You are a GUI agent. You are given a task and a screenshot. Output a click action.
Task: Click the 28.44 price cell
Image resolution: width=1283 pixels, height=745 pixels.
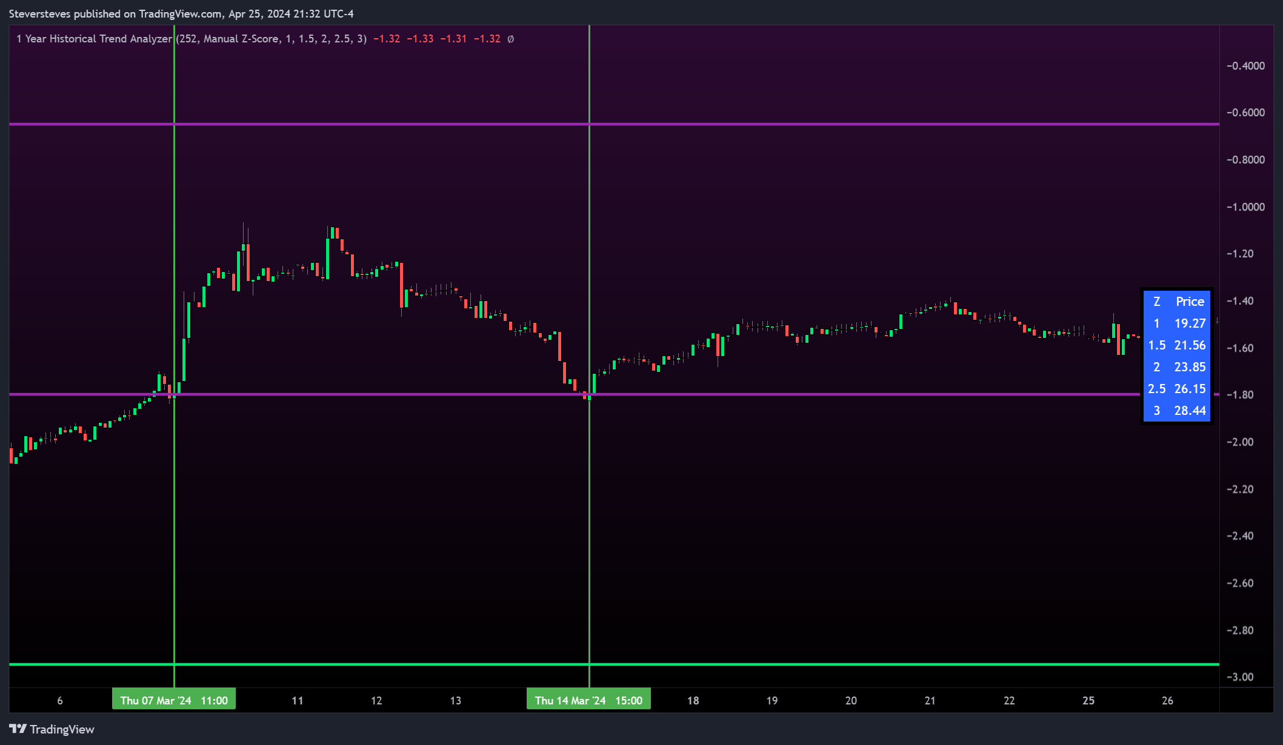[1190, 411]
